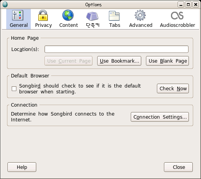201x179 pixels.
Task: Click the Location(s) home page field
Action: tap(116, 49)
